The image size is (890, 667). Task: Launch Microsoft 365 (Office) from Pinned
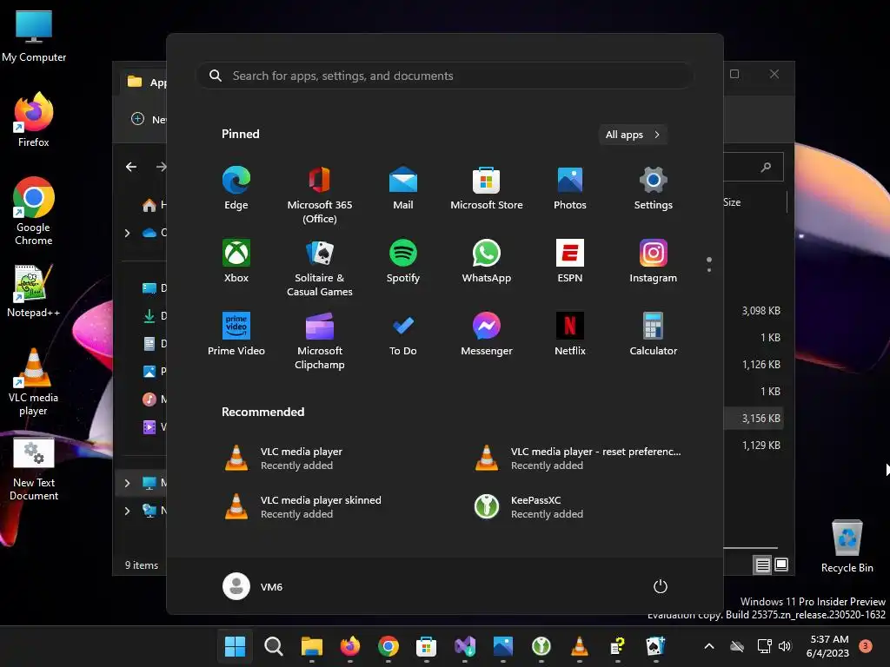click(x=320, y=195)
